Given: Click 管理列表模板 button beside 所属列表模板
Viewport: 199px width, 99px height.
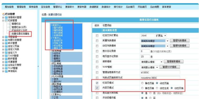Looking at the screenshot, I should pos(180,41).
